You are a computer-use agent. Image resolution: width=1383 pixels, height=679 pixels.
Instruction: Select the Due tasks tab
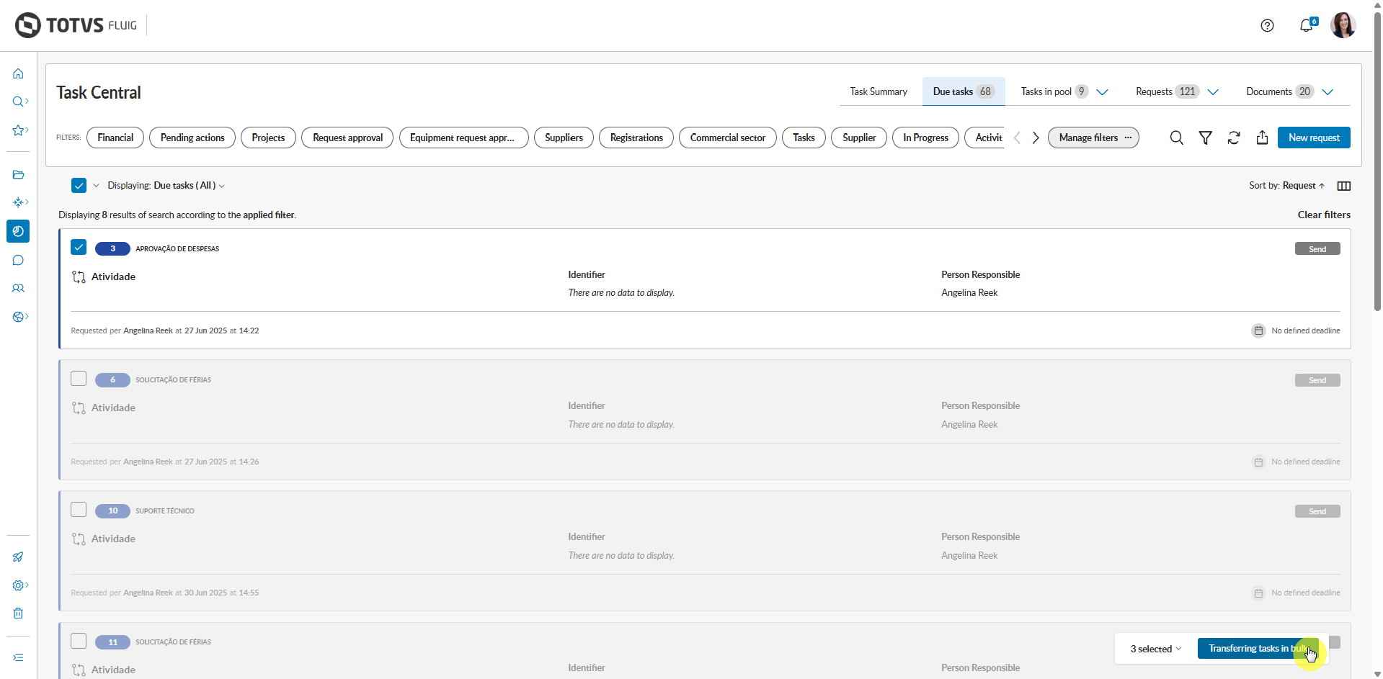(964, 91)
